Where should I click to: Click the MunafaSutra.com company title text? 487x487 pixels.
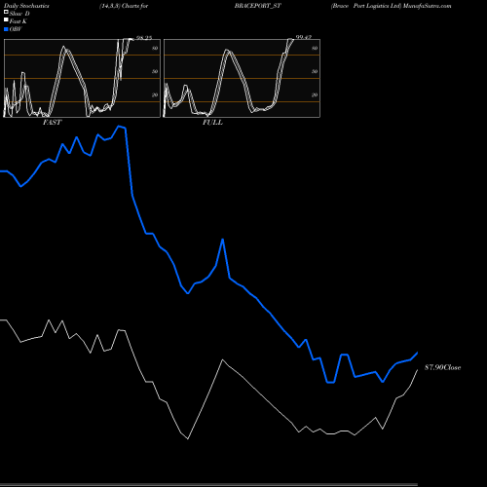point(391,6)
